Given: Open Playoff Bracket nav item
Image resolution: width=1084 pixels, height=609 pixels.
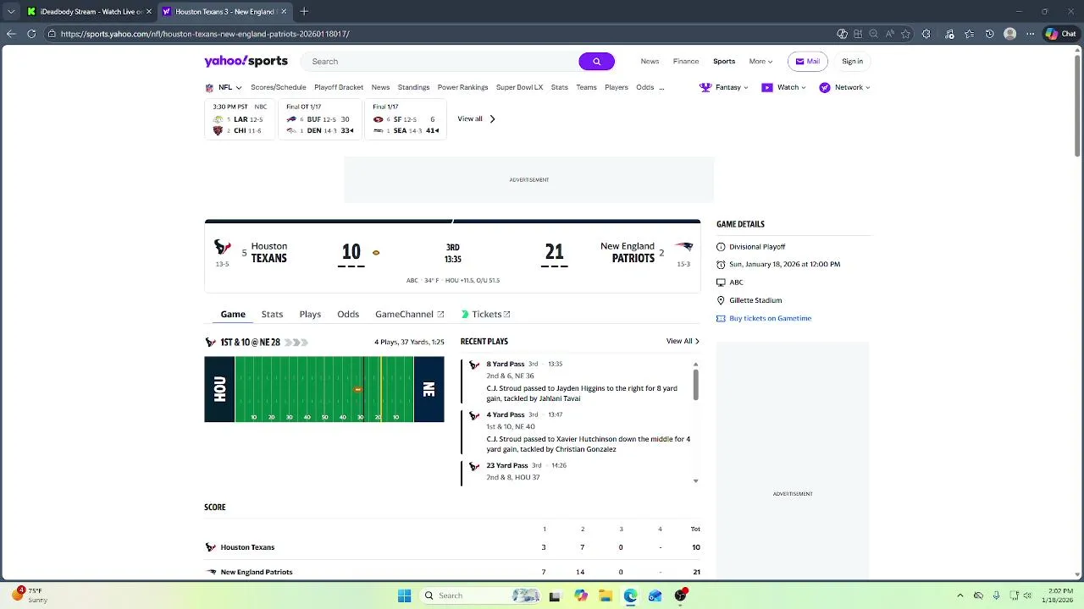Looking at the screenshot, I should 339,87.
